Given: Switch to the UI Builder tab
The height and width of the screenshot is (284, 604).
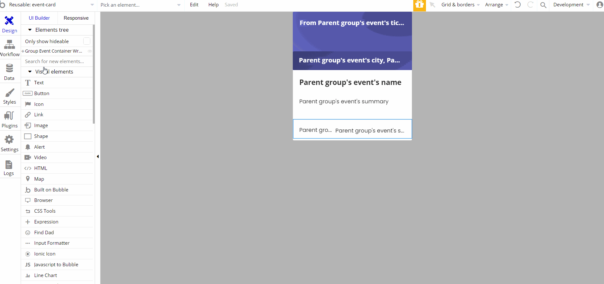Looking at the screenshot, I should (x=39, y=18).
